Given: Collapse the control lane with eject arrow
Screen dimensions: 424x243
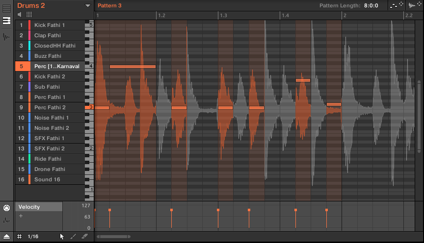Looking at the screenshot, I should [6, 237].
